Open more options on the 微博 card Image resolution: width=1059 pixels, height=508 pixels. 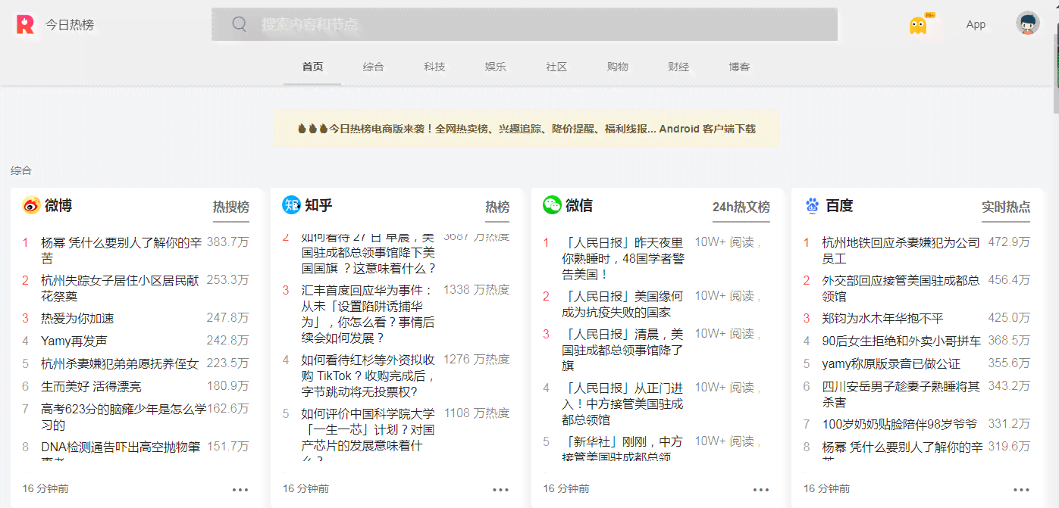pos(240,489)
